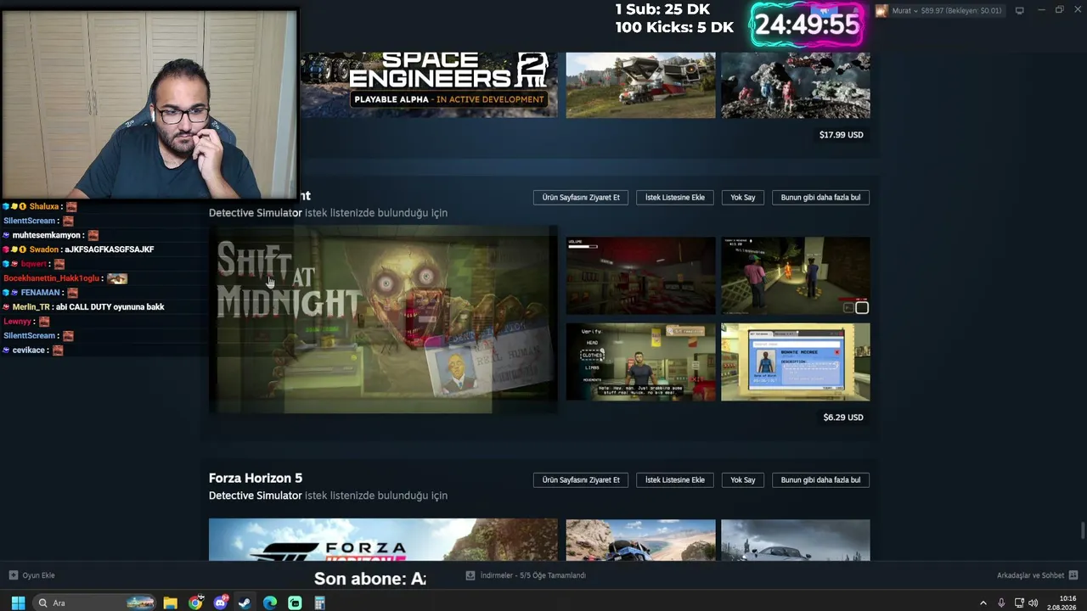View Shift at Midnight ID card screenshot
Screen dimensions: 1087x611
pyautogui.click(x=796, y=362)
